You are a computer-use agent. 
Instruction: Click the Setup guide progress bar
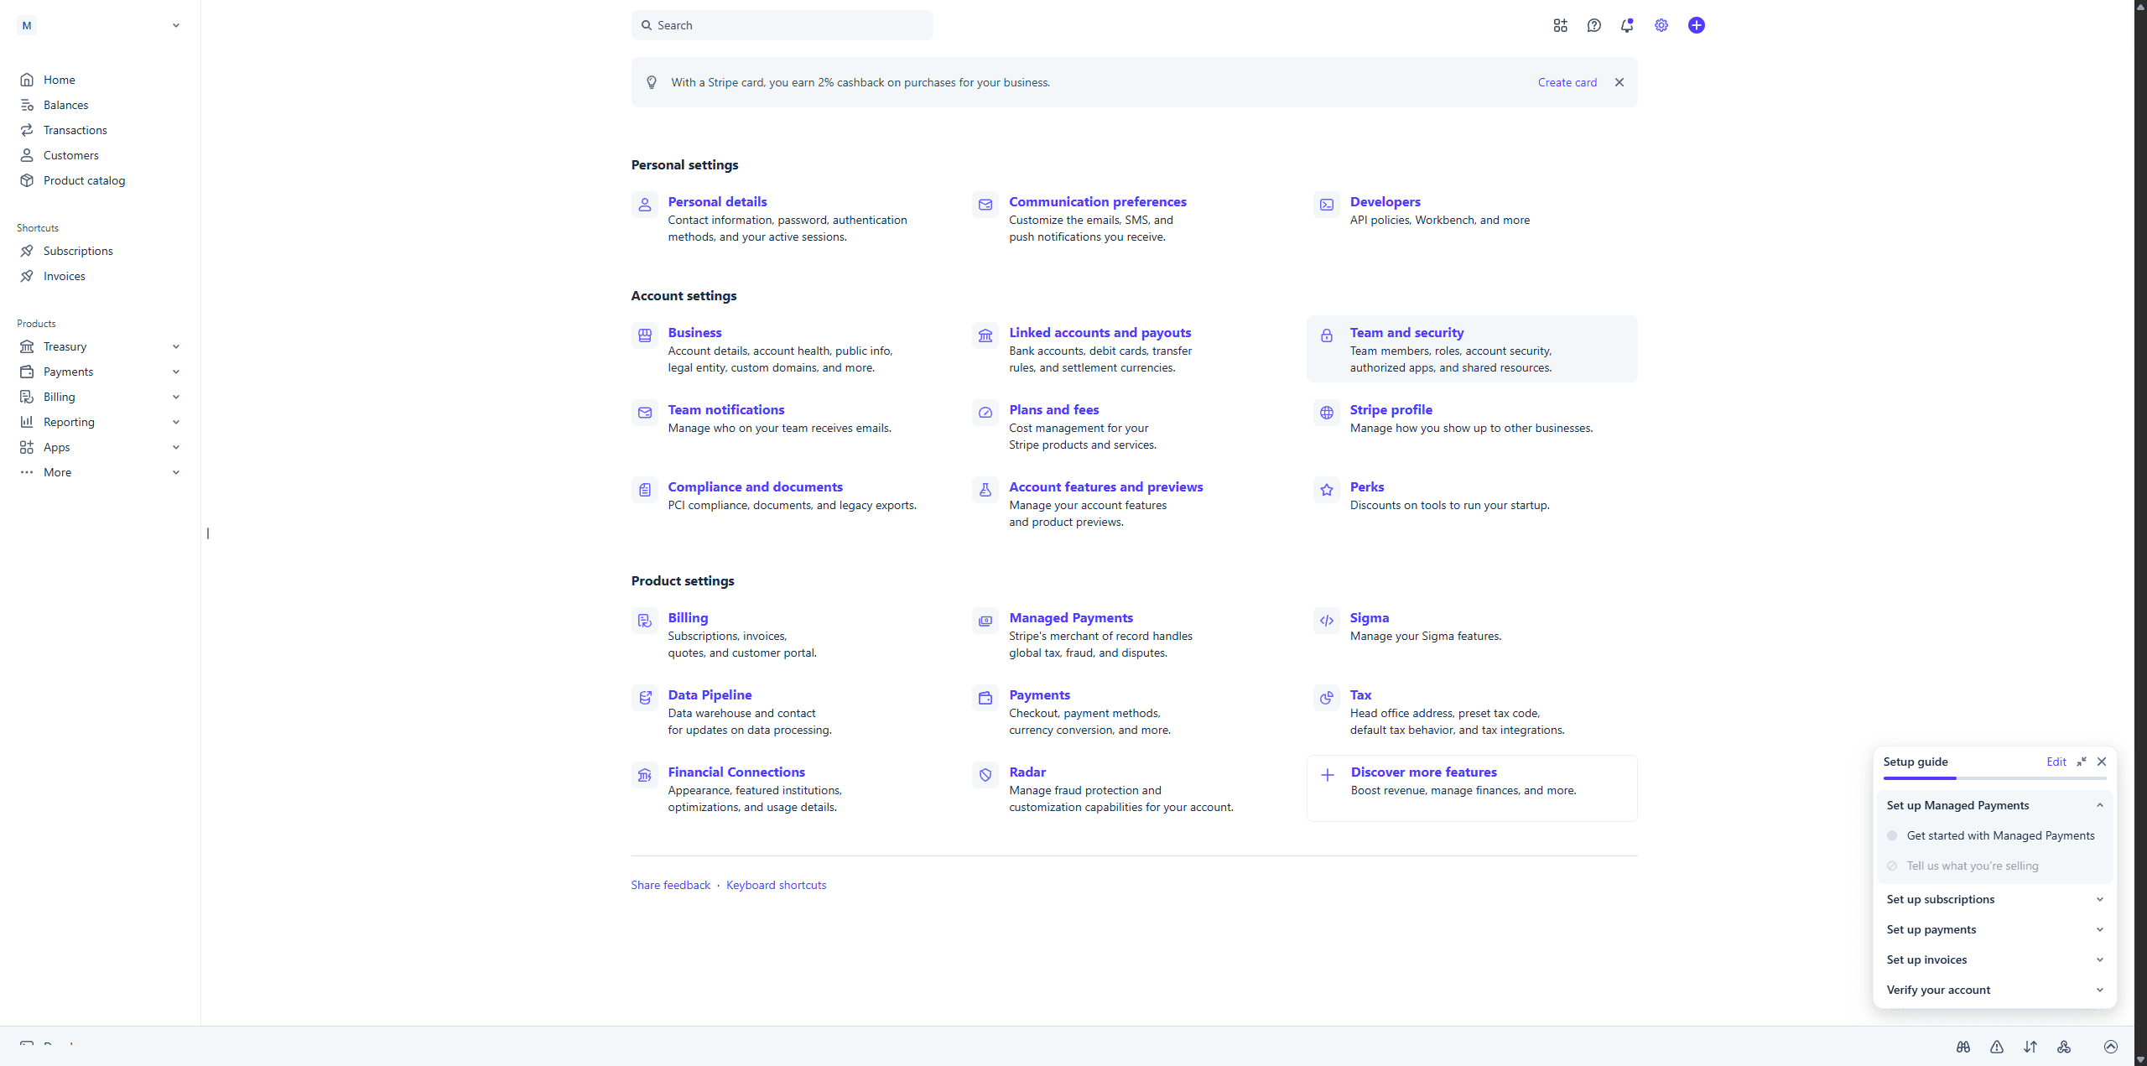click(x=1994, y=778)
